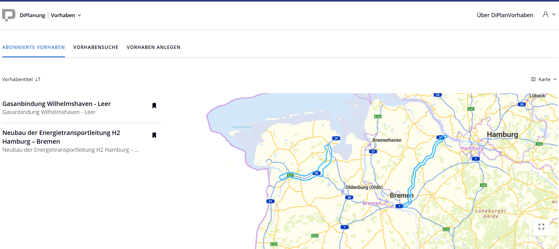Open the Gasanbindung Wilhelmshaven - Leer project title

tap(57, 104)
